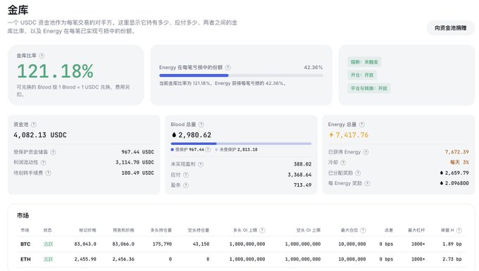The width and height of the screenshot is (479, 271).
Task: Click the 熔断: 未触发 status tag
Action: coord(364,62)
